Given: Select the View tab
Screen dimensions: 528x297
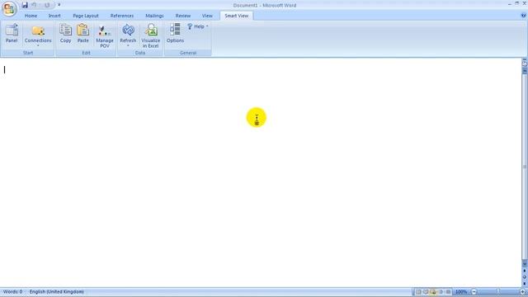Looking at the screenshot, I should pos(207,16).
